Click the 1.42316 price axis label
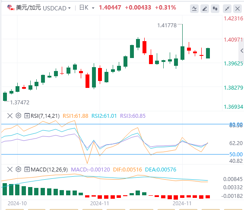Screen dimensions: 244x210 [x=233, y=19]
